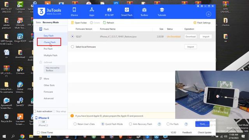Click Download for firmware 12.5.7
This screenshot has height=140, width=249.
pyautogui.click(x=190, y=37)
